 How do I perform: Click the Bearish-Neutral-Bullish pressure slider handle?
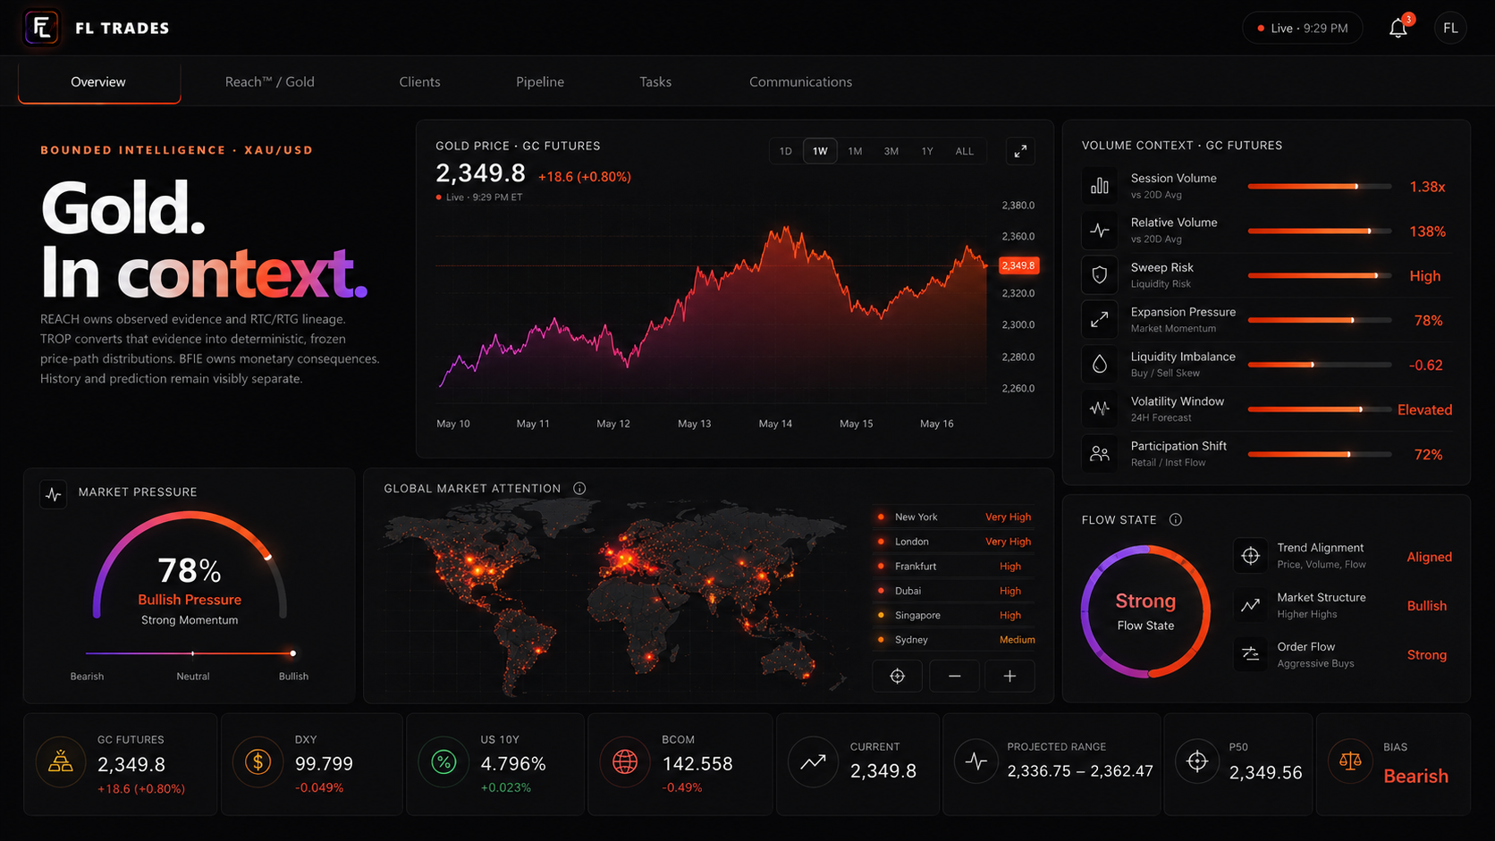[x=292, y=653]
